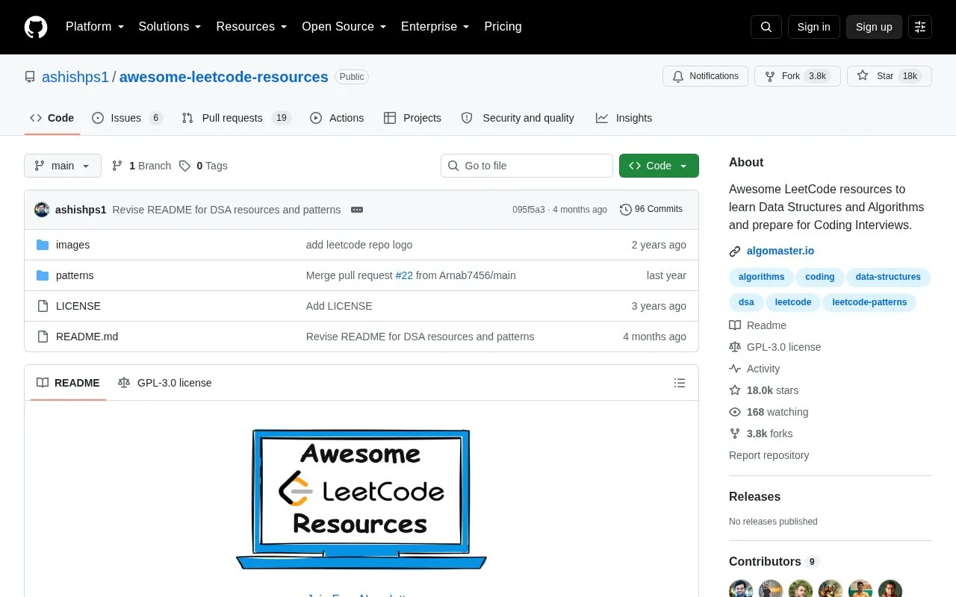Click the Go to file search field
This screenshot has height=597, width=956.
click(x=527, y=166)
